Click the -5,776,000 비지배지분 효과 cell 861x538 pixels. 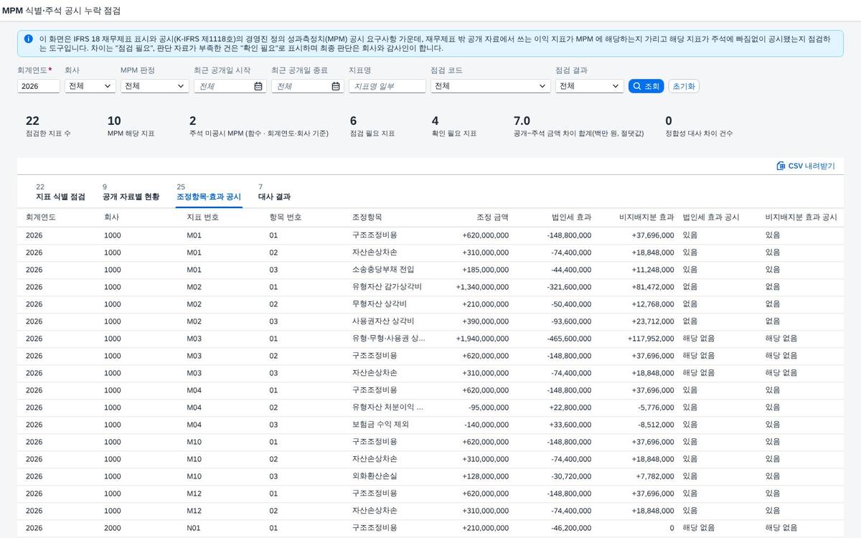(656, 407)
